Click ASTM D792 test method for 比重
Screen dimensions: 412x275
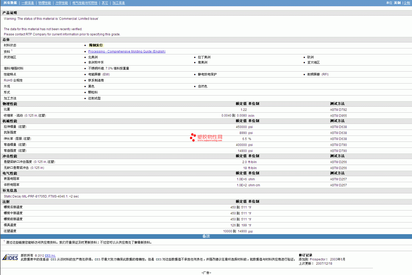[x=338, y=110]
